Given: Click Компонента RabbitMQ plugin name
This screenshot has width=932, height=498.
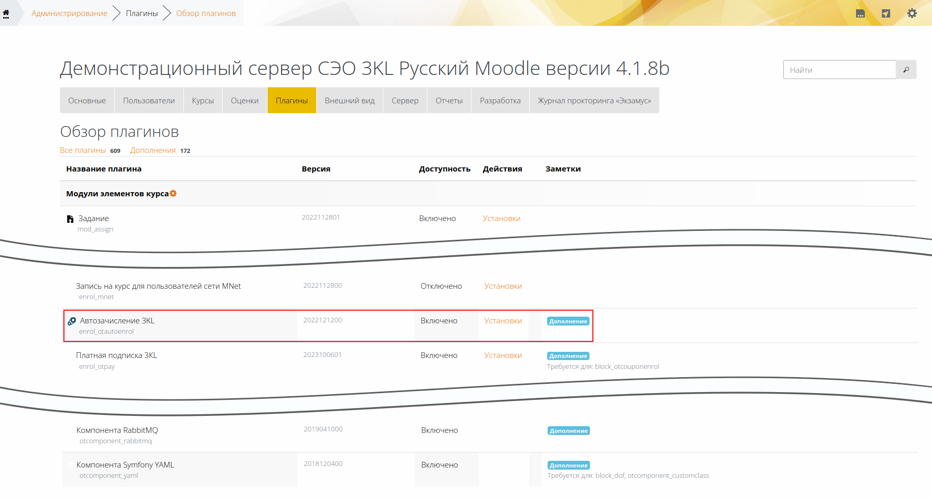Looking at the screenshot, I should coord(117,430).
